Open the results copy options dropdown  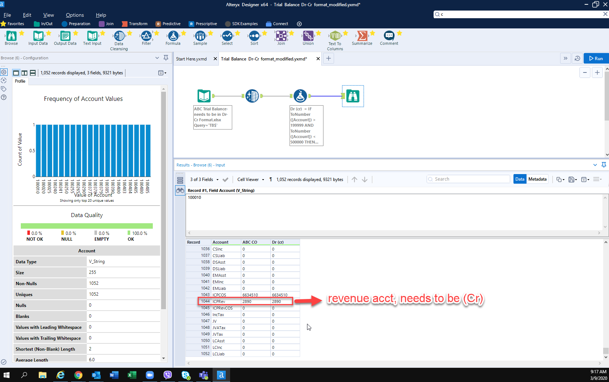560,179
